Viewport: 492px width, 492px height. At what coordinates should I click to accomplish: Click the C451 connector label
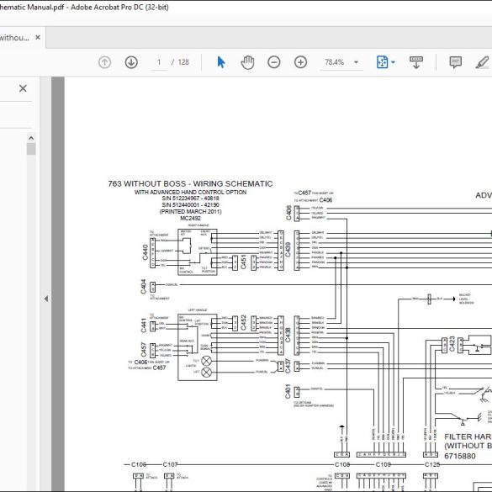243,262
